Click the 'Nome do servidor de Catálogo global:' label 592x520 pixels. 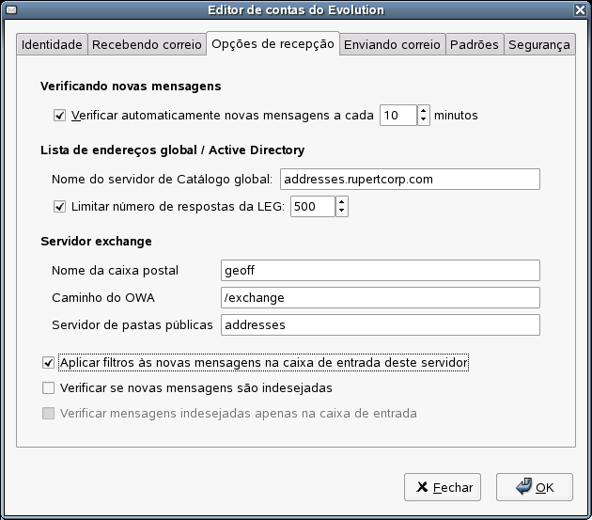coord(162,179)
